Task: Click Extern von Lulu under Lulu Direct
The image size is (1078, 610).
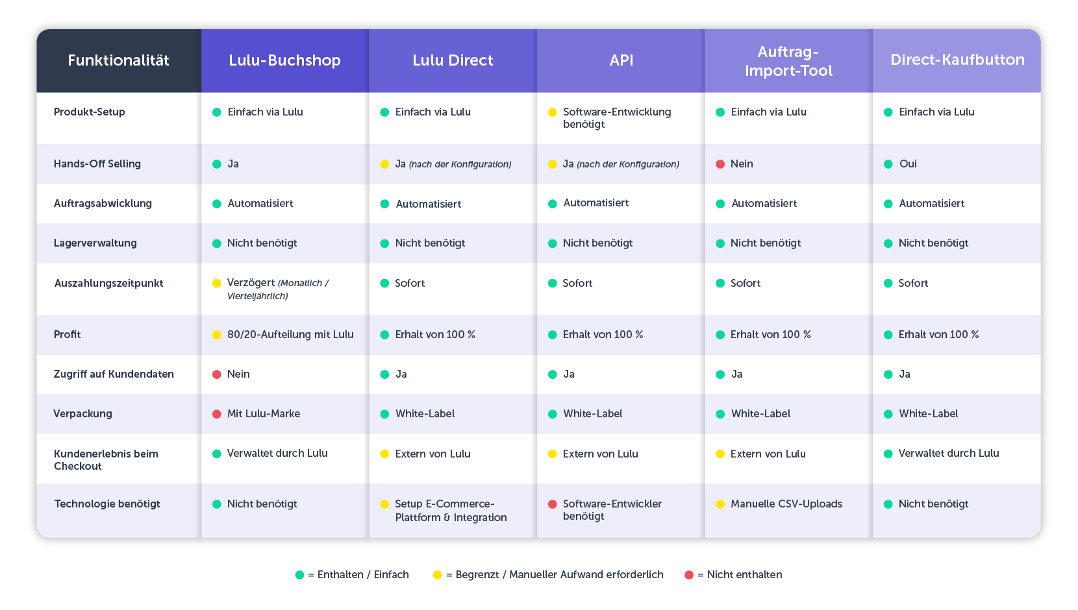Action: 433,454
